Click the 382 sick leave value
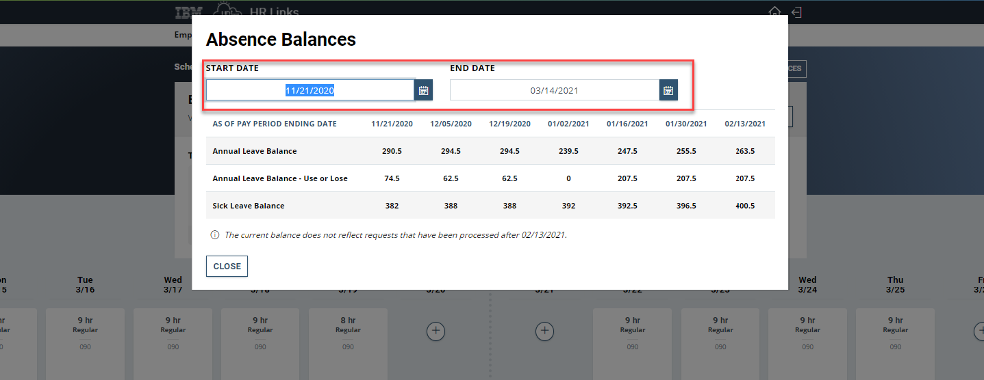The image size is (984, 380). point(392,206)
